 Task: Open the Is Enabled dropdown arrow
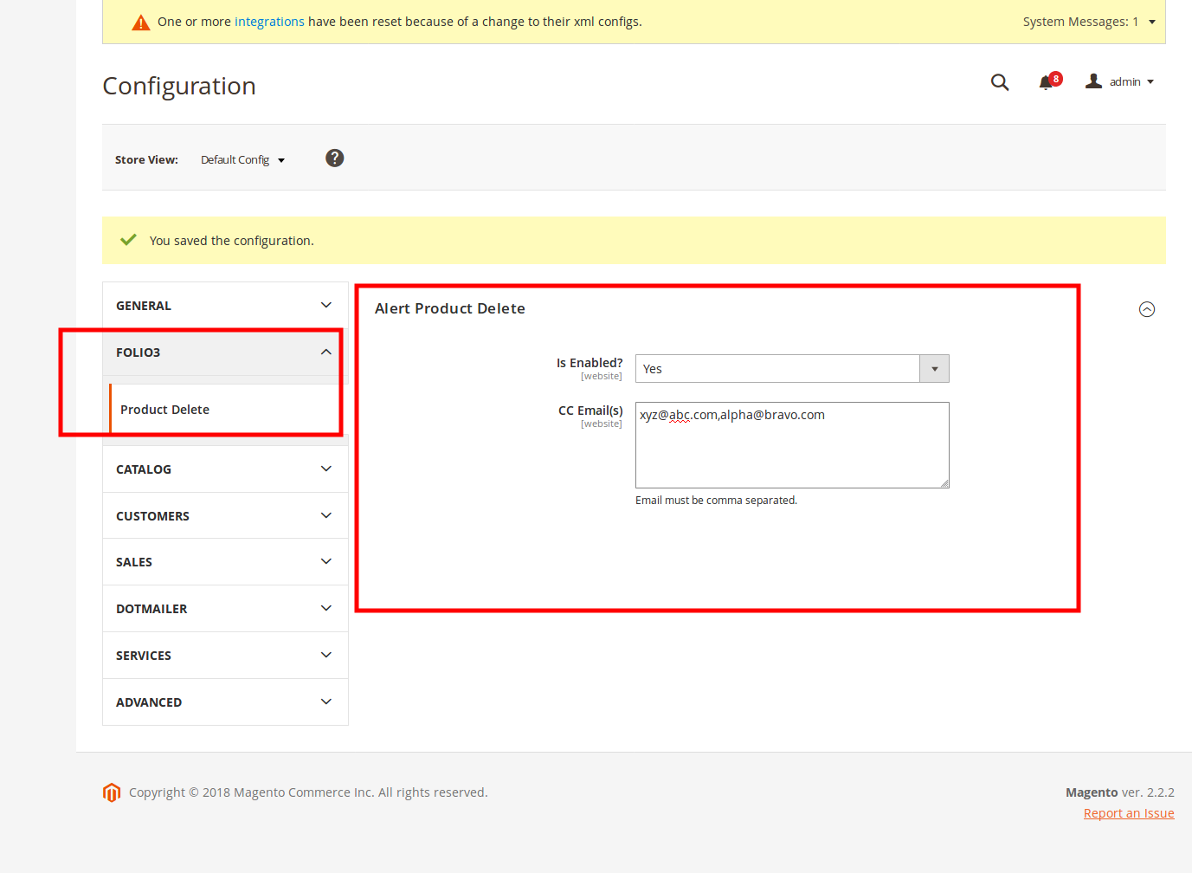click(x=934, y=368)
